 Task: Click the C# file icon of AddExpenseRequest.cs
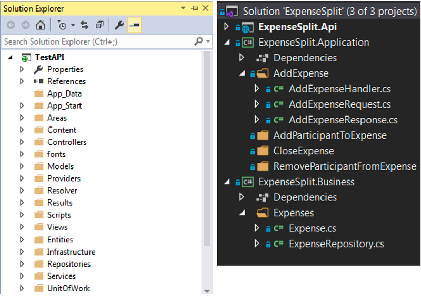click(x=278, y=104)
